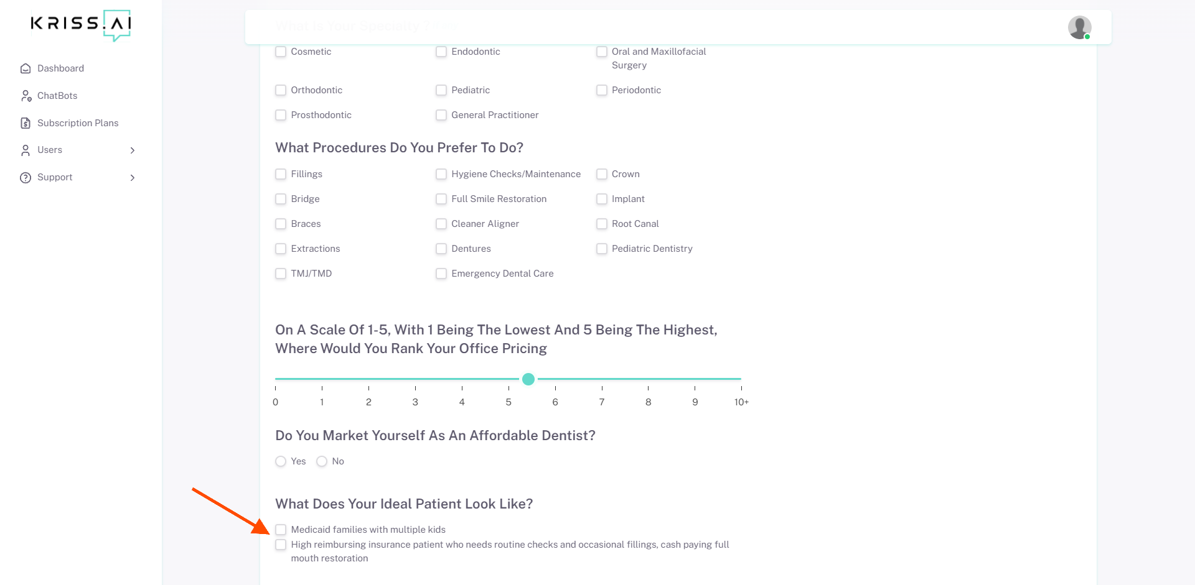Click the pricing slider handle

tap(528, 379)
